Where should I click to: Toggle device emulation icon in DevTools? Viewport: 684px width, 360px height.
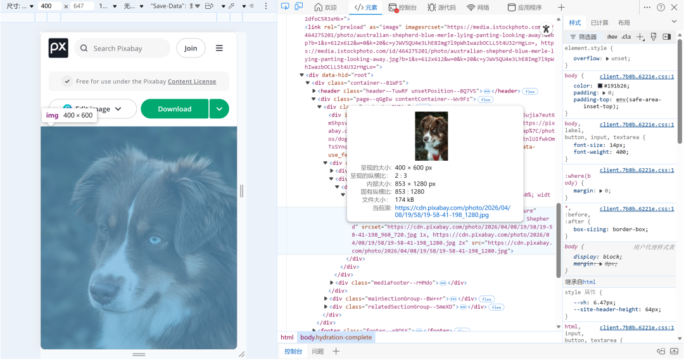click(298, 7)
